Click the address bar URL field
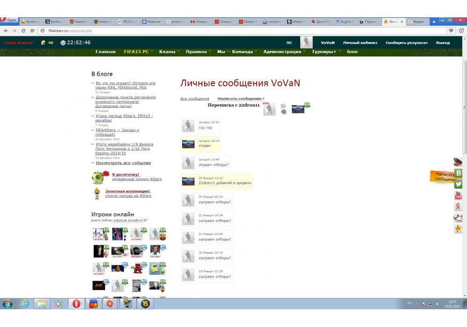The height and width of the screenshot is (327, 467). [x=233, y=31]
